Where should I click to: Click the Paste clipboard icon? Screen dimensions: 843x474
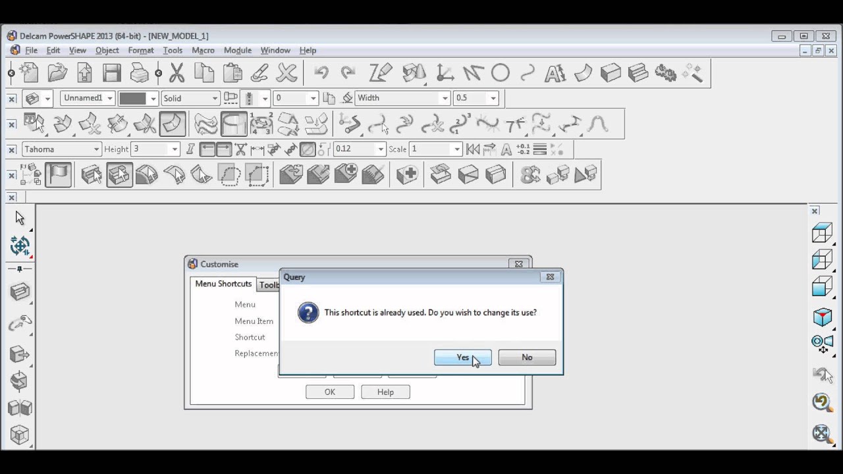click(232, 72)
